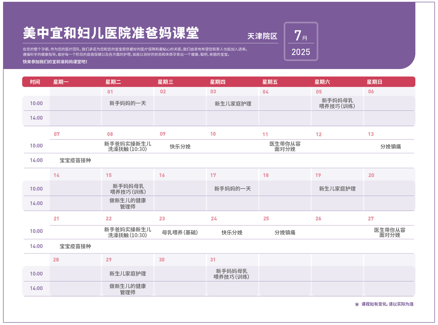
Task: Click the 星期三 column header
Action: [165, 82]
